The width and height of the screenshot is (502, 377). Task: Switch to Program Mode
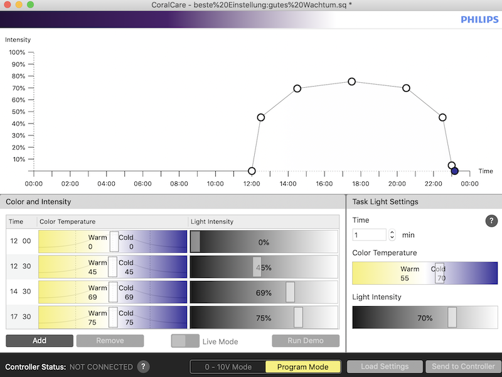point(302,366)
